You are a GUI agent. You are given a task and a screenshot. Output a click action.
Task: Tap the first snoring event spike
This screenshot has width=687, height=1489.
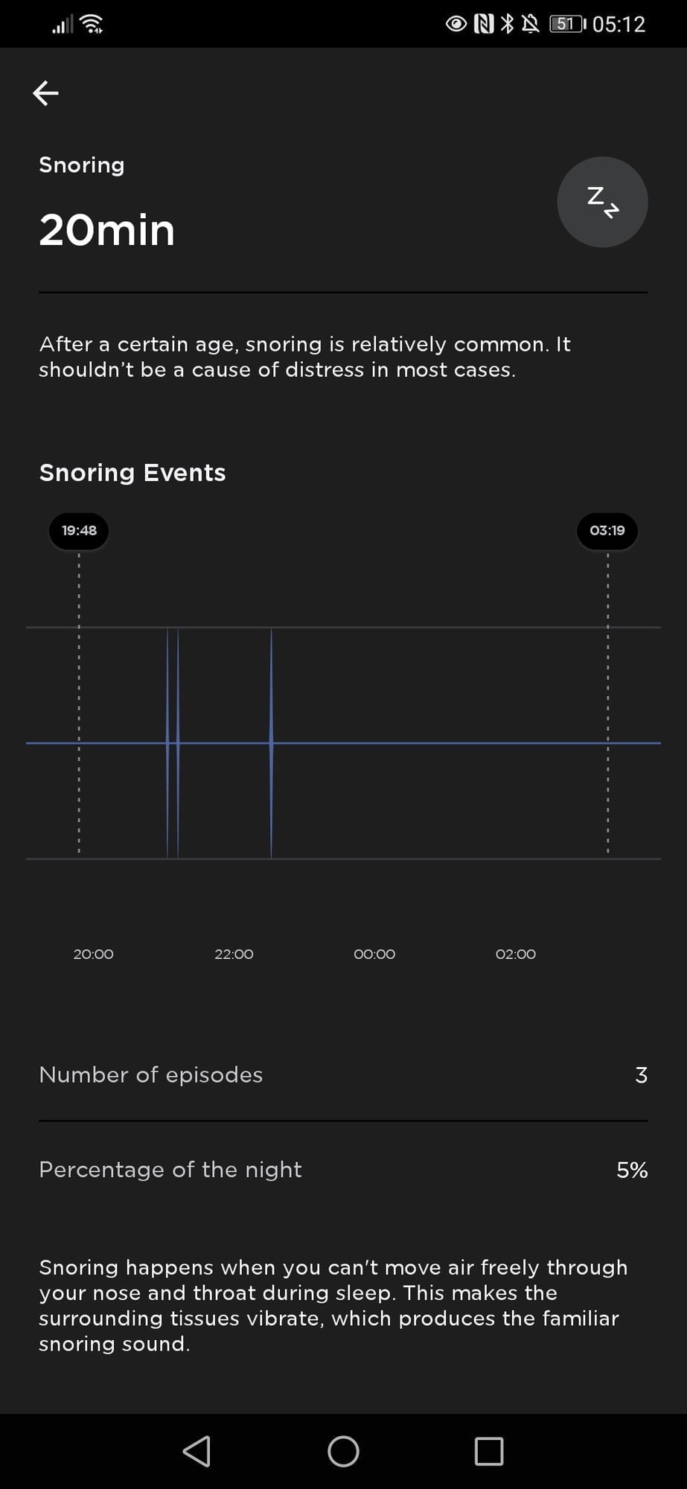[x=167, y=742]
